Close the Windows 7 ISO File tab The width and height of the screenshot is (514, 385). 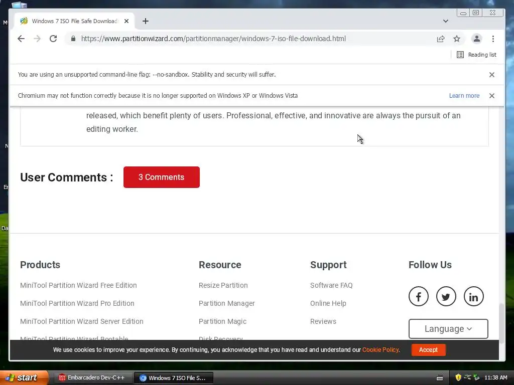pos(126,21)
